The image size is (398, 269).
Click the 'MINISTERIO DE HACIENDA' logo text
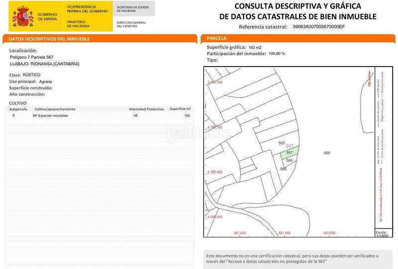pos(78,24)
